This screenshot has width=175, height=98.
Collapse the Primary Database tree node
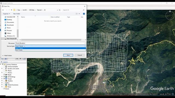click(1, 65)
